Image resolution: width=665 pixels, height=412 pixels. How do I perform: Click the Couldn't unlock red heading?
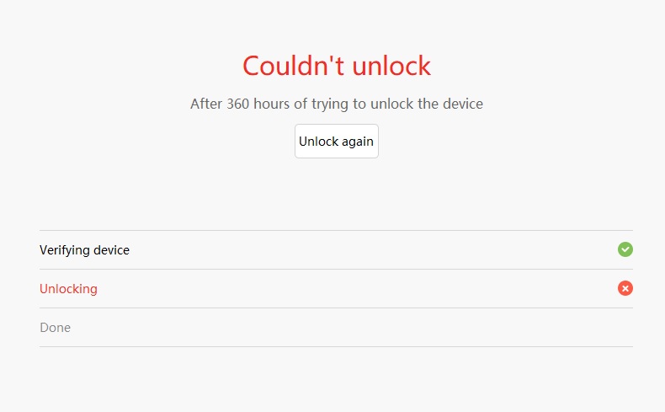[x=336, y=66]
